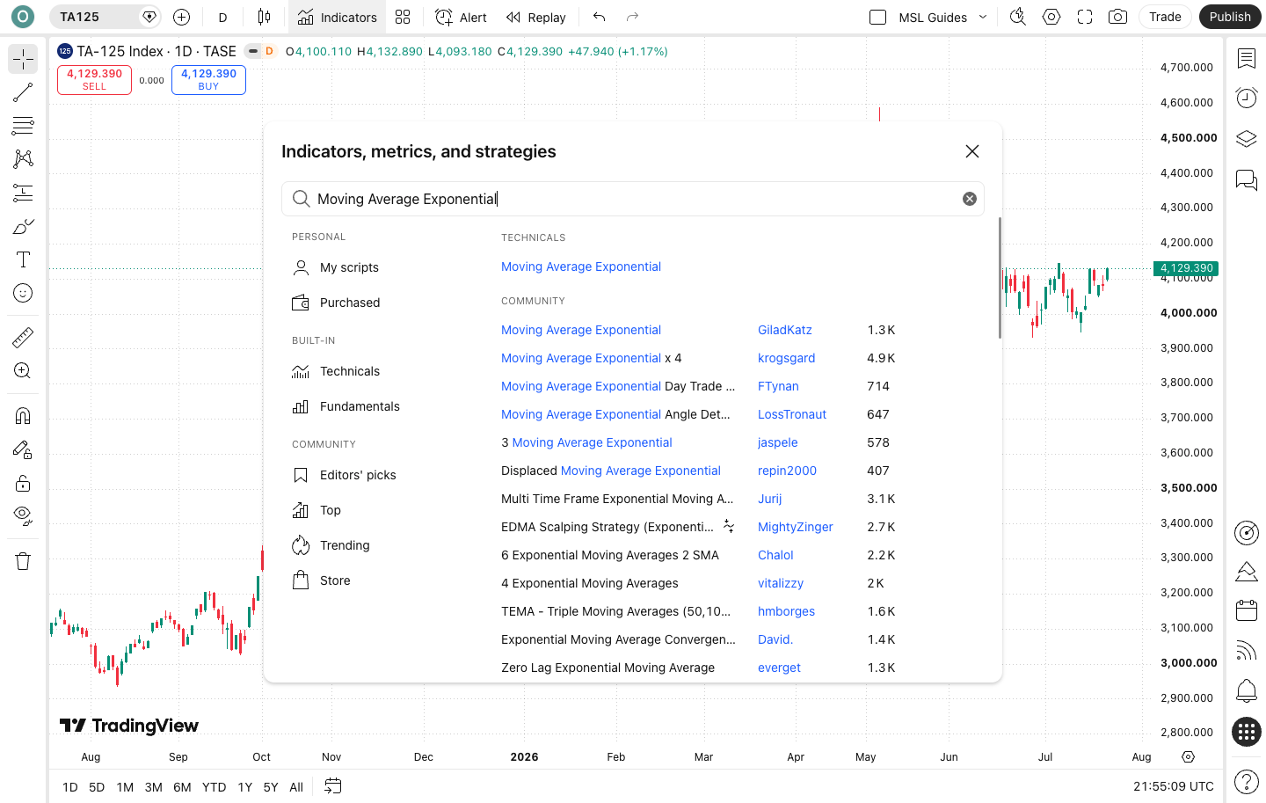Screen dimensions: 1266x803
Task: Open author krogsgard's profile
Action: point(786,358)
